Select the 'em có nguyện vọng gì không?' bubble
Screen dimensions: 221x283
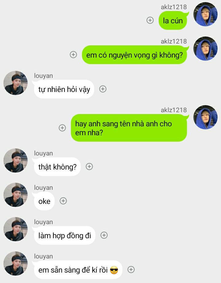(x=134, y=55)
